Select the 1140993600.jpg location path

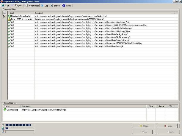pos(88,43)
